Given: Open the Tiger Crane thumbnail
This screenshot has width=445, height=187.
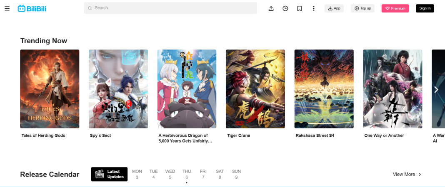Looking at the screenshot, I should 255,89.
